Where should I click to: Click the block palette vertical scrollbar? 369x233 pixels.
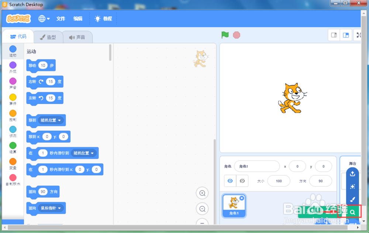click(x=110, y=53)
